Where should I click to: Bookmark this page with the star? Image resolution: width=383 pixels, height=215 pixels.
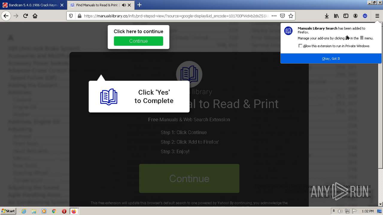click(291, 16)
